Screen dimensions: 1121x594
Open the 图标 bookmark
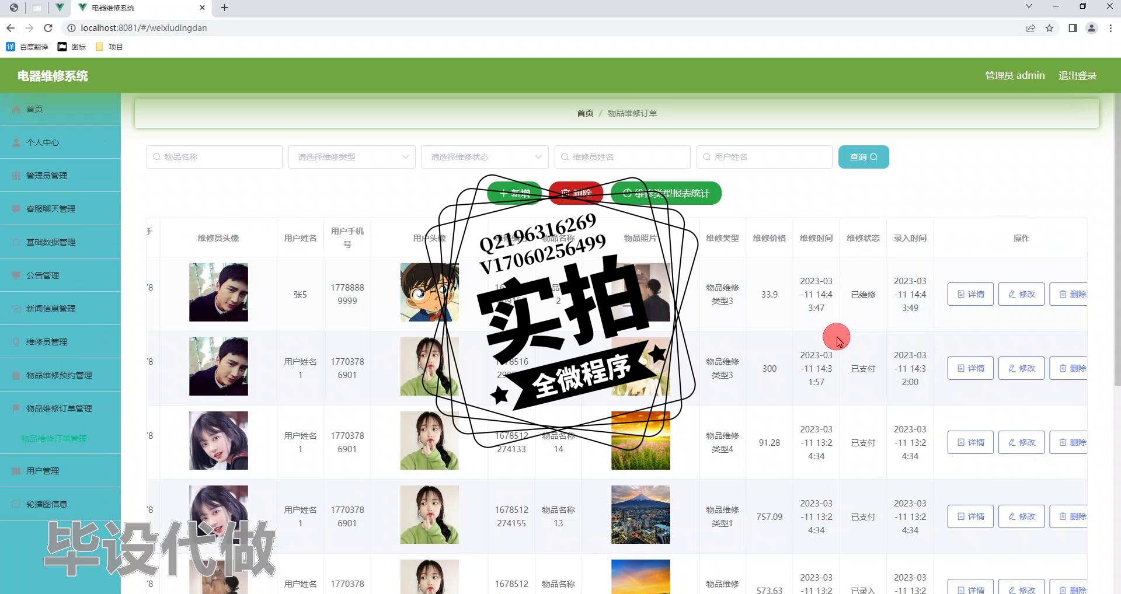tap(72, 47)
